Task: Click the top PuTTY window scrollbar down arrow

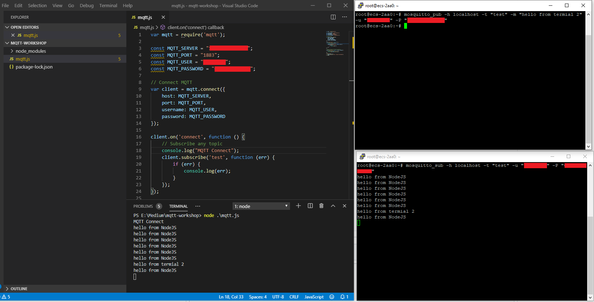Action: [x=588, y=146]
